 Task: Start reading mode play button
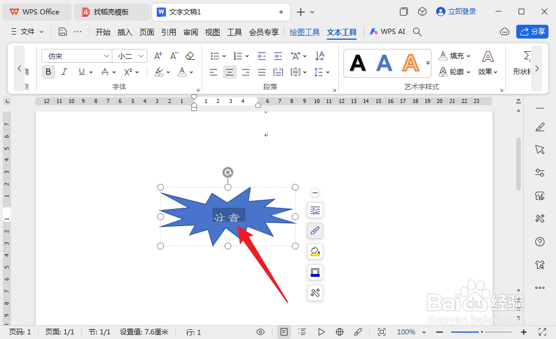[322, 332]
